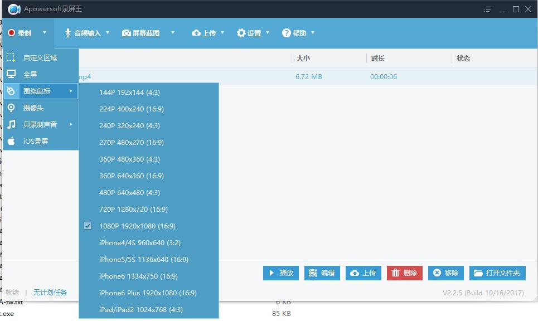Click the red 删除 delete button

[405, 273]
